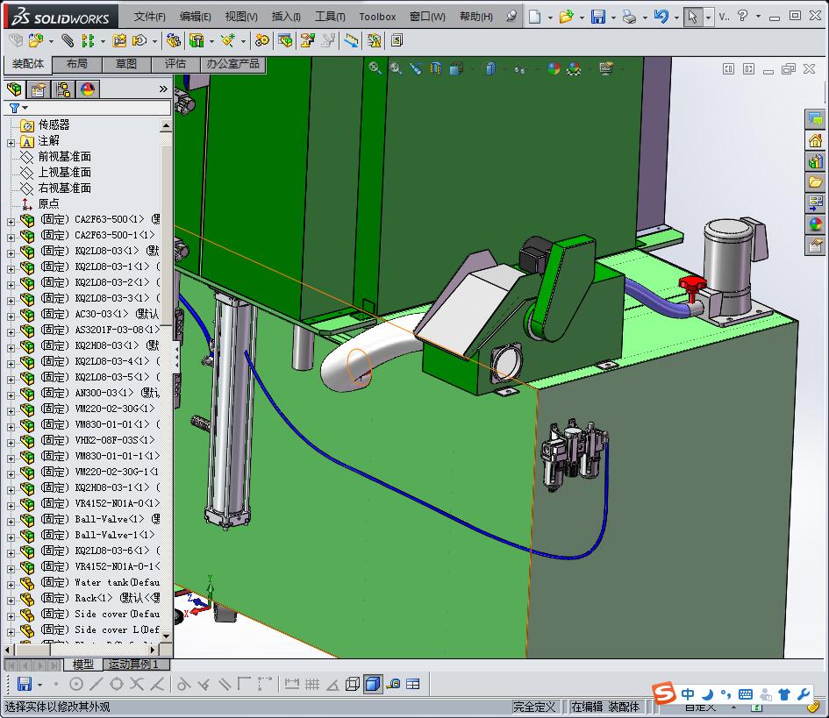Open the 插入 (Insert) menu

[286, 17]
